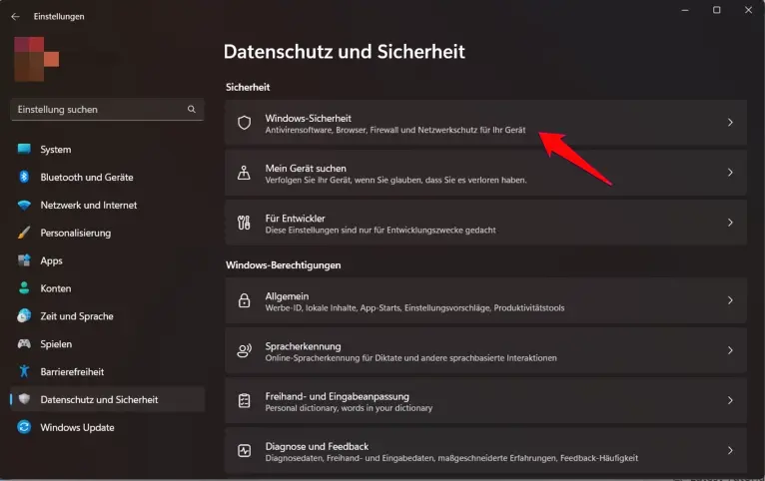Maximize the Einstellungen window

(716, 10)
